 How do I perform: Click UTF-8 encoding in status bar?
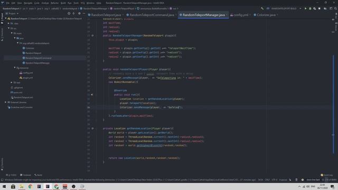click(x=275, y=180)
